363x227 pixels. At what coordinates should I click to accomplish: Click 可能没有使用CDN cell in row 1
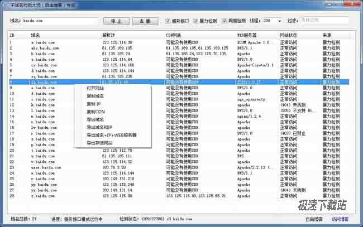point(182,42)
